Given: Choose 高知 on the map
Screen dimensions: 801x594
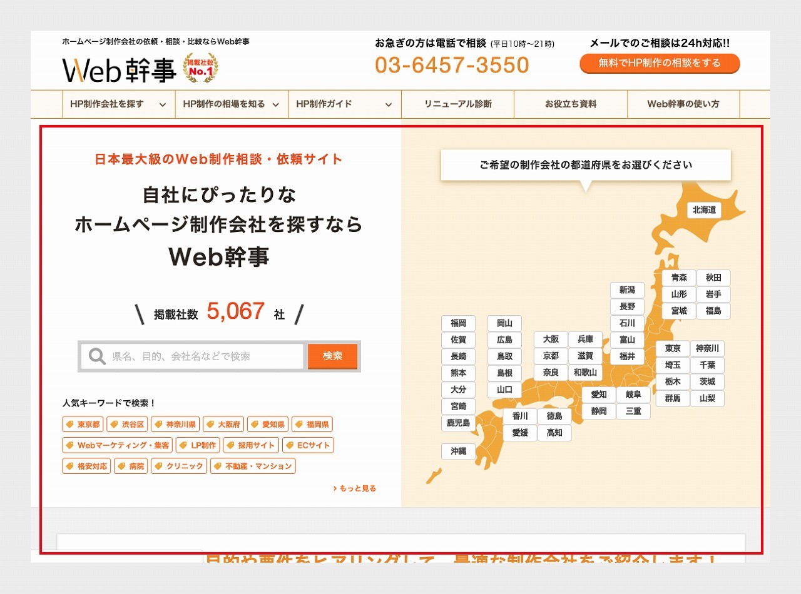Looking at the screenshot, I should point(554,433).
